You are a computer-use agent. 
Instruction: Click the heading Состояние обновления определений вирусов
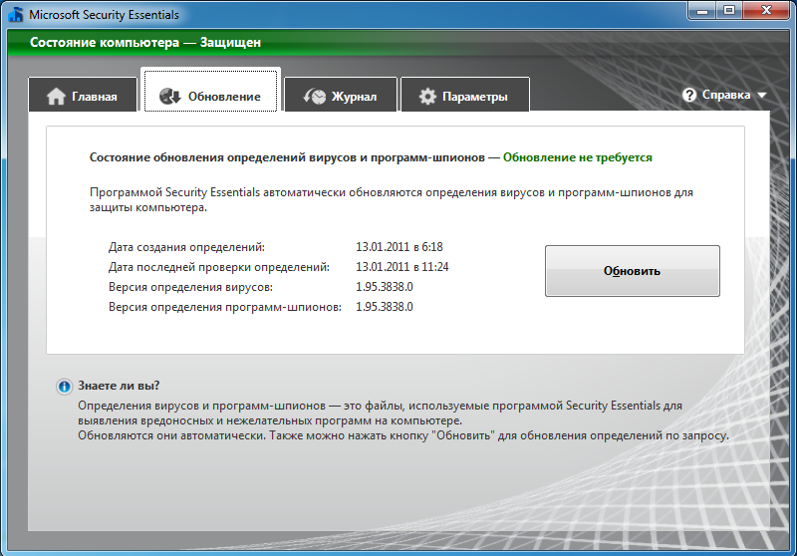pyautogui.click(x=287, y=157)
